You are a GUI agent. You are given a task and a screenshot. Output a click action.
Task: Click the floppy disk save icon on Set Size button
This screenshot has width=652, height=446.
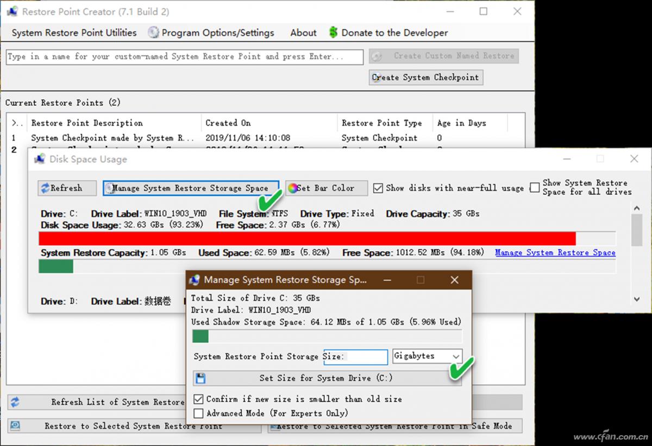[200, 378]
